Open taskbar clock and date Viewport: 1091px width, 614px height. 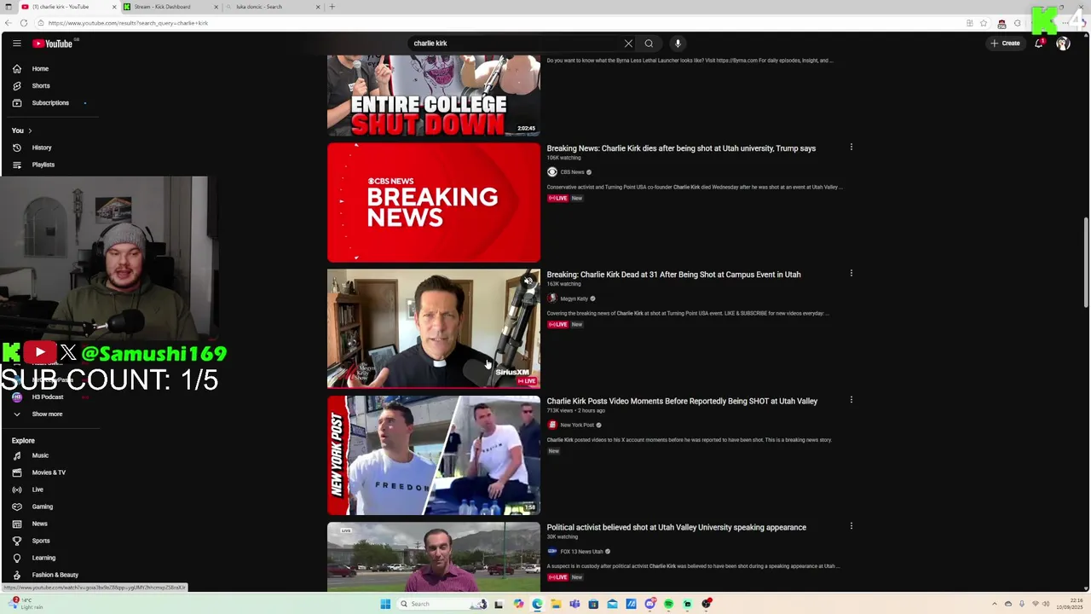pyautogui.click(x=1070, y=604)
